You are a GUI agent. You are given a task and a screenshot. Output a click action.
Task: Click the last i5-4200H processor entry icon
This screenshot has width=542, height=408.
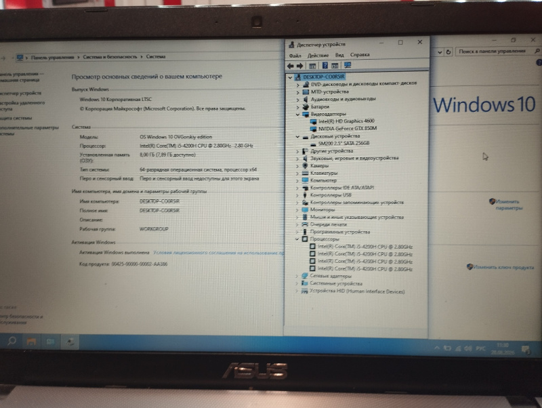(312, 268)
